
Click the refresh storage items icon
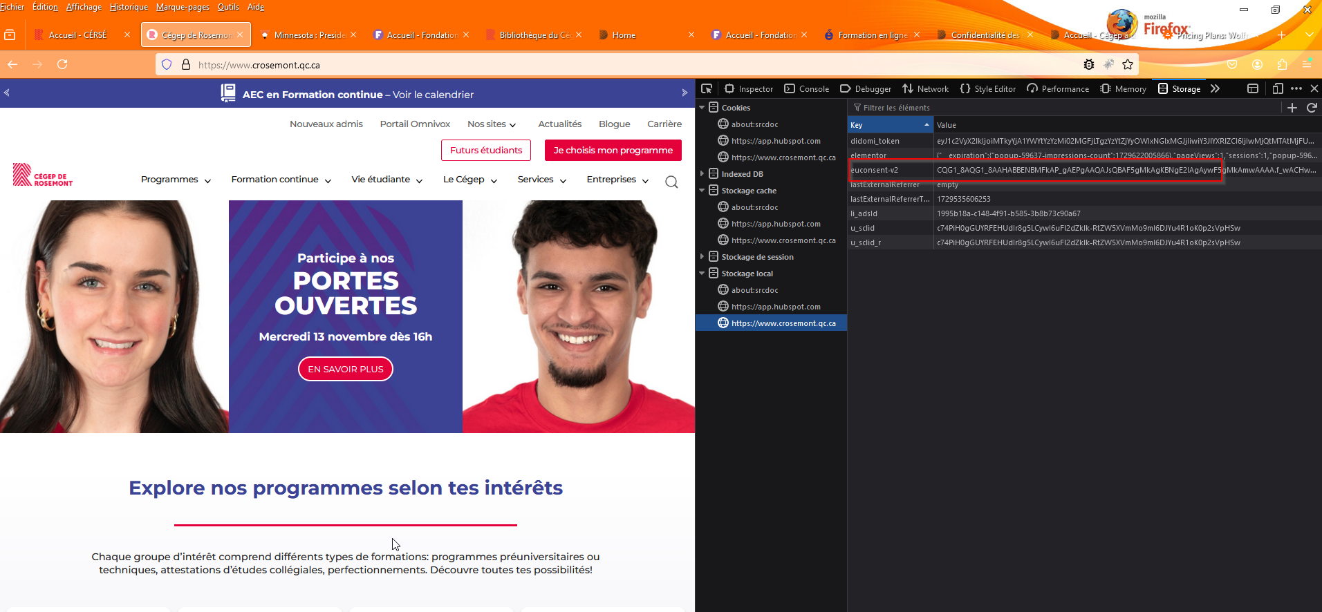coord(1311,108)
